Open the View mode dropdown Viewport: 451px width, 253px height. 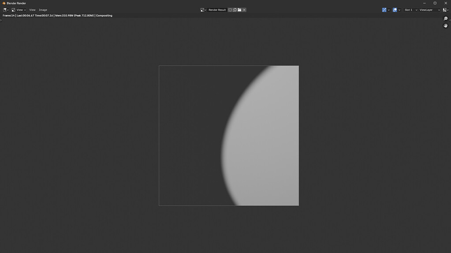(x=19, y=10)
